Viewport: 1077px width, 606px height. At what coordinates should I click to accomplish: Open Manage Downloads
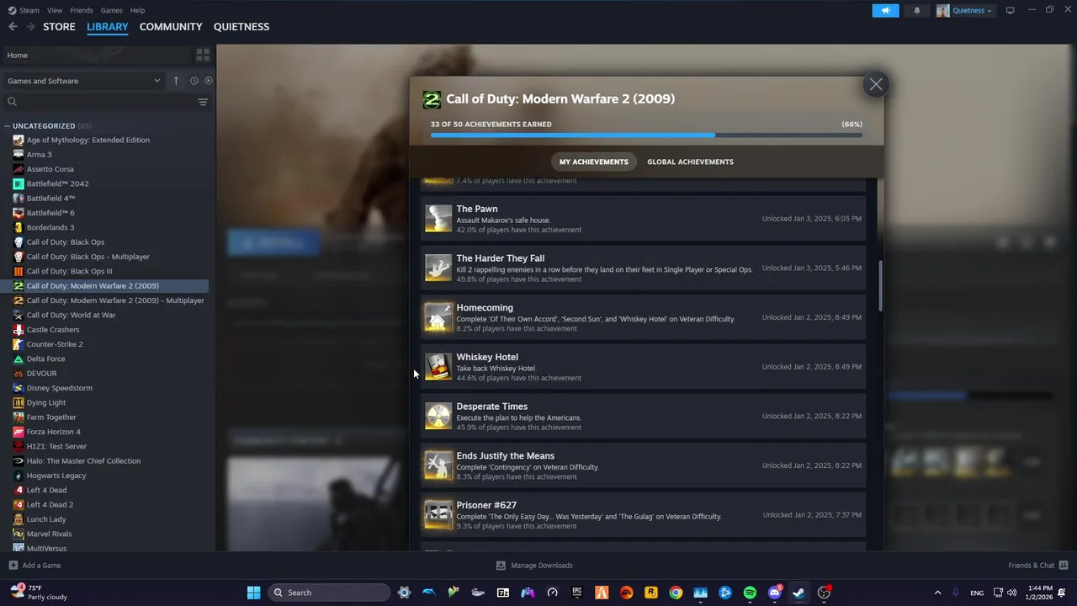tap(534, 566)
